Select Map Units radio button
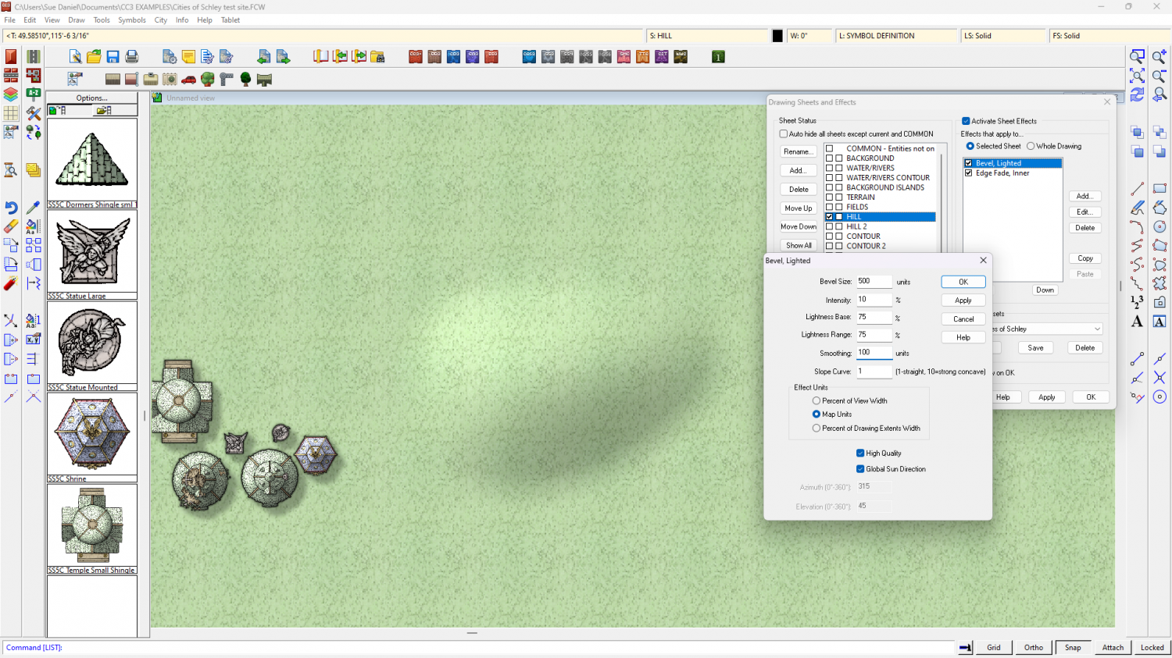This screenshot has height=658, width=1172. 816,414
